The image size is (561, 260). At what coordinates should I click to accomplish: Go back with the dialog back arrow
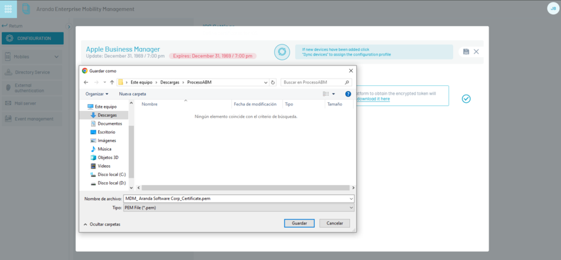tap(86, 82)
